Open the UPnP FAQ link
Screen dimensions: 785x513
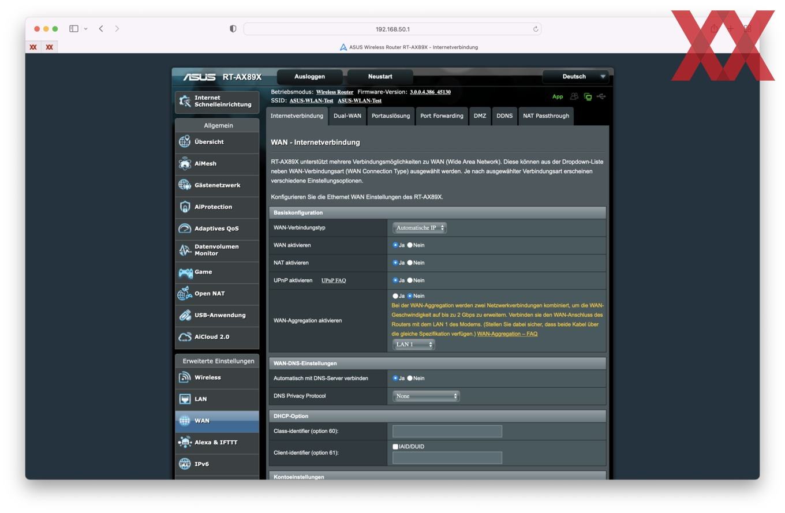click(x=334, y=280)
